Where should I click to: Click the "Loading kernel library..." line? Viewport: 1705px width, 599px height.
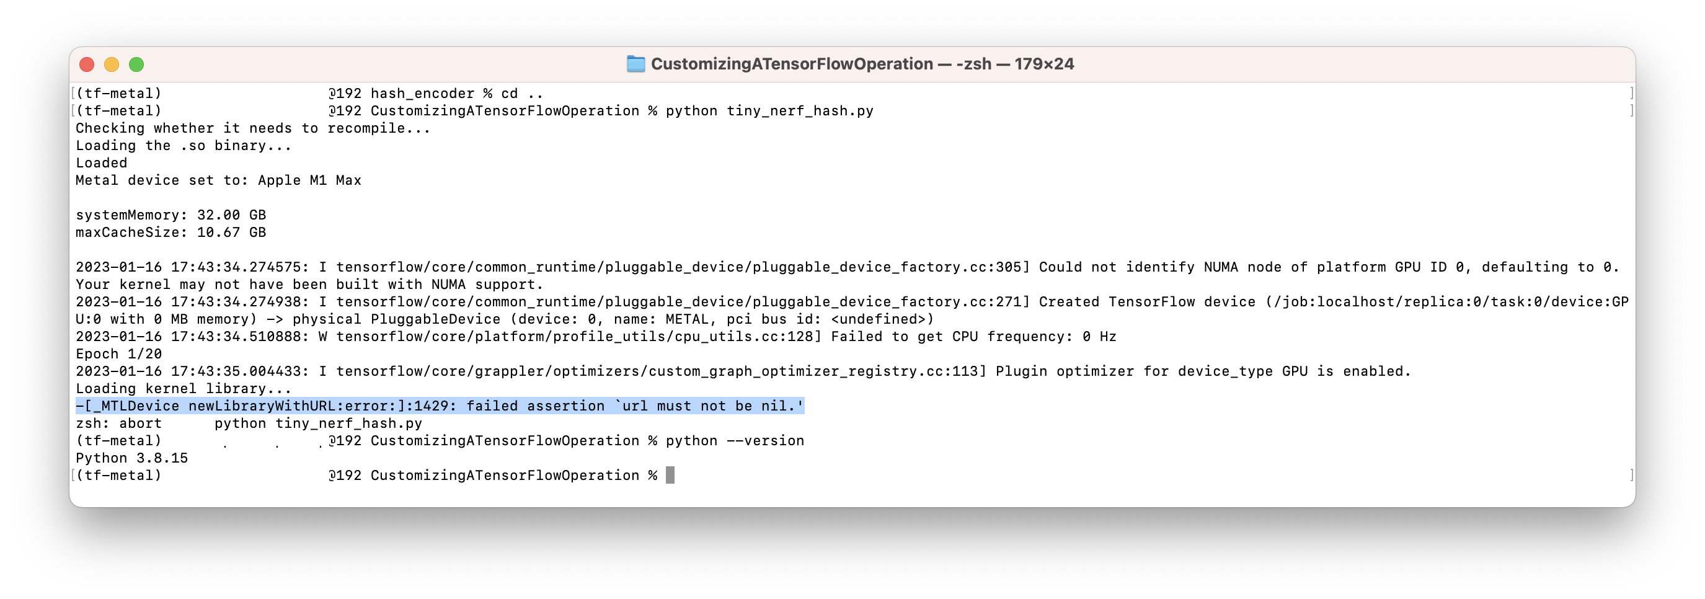click(x=184, y=389)
